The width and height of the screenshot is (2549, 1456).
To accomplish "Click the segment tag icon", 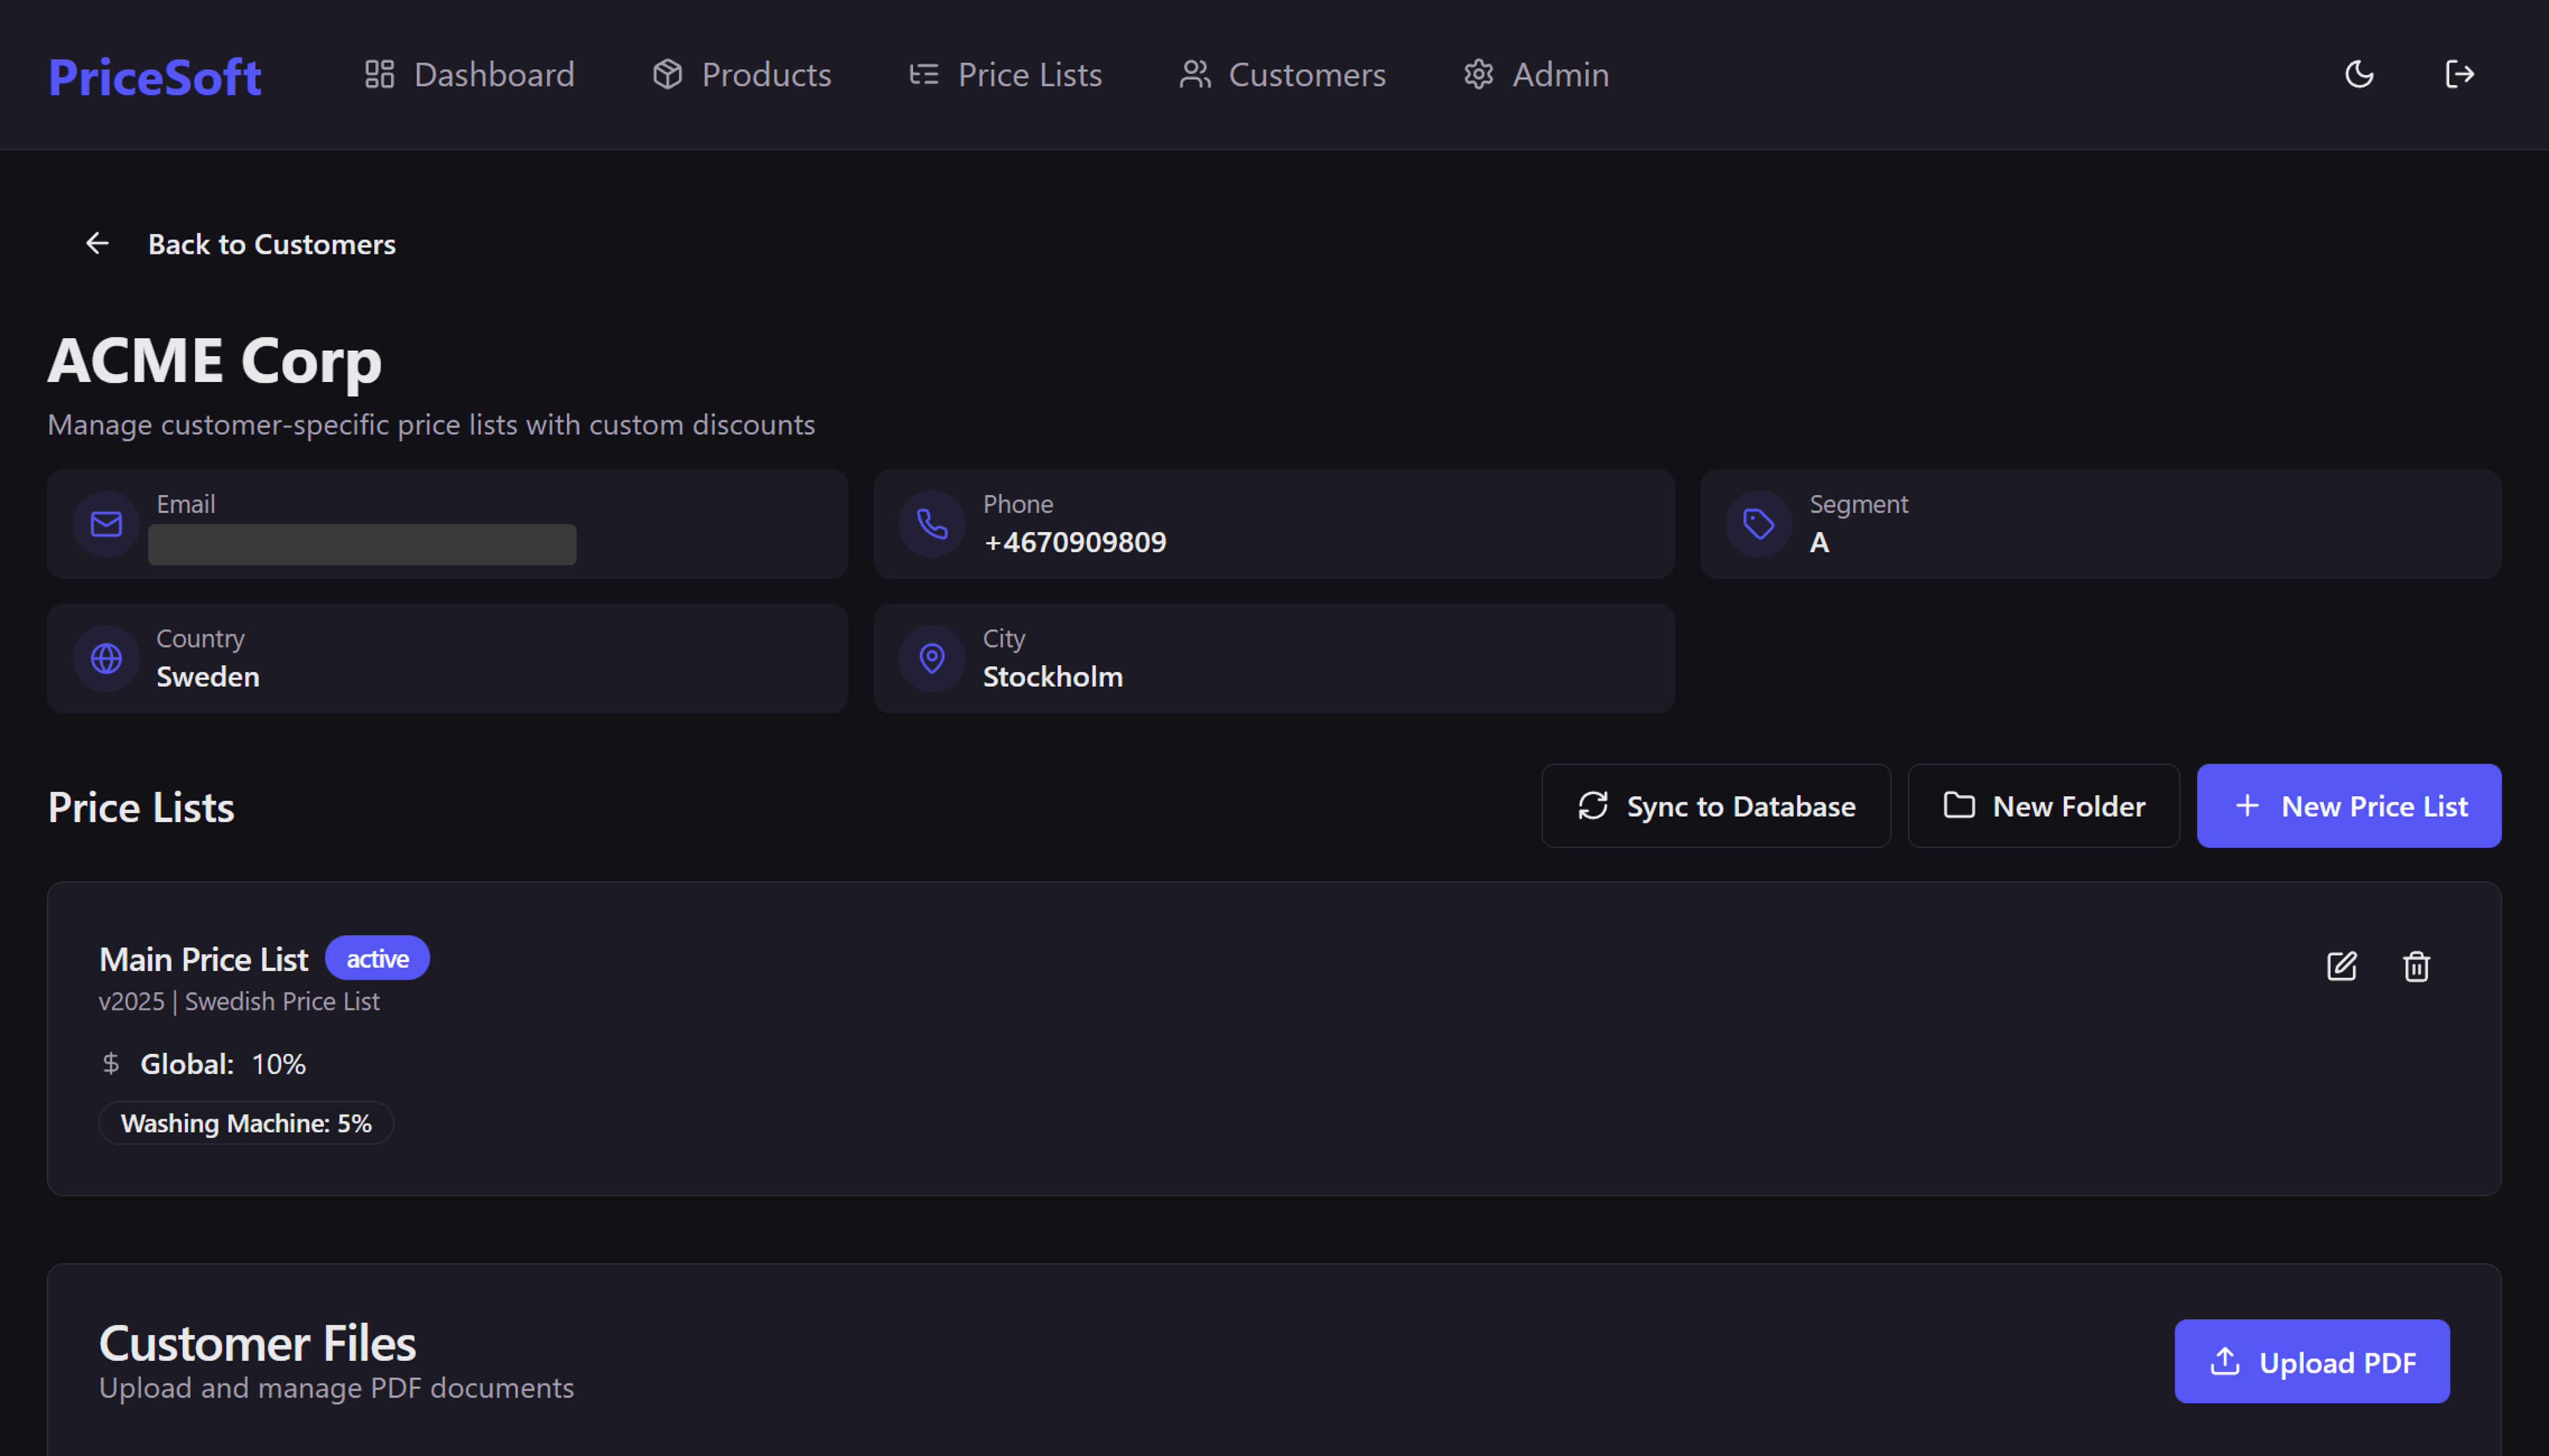I will pyautogui.click(x=1758, y=524).
